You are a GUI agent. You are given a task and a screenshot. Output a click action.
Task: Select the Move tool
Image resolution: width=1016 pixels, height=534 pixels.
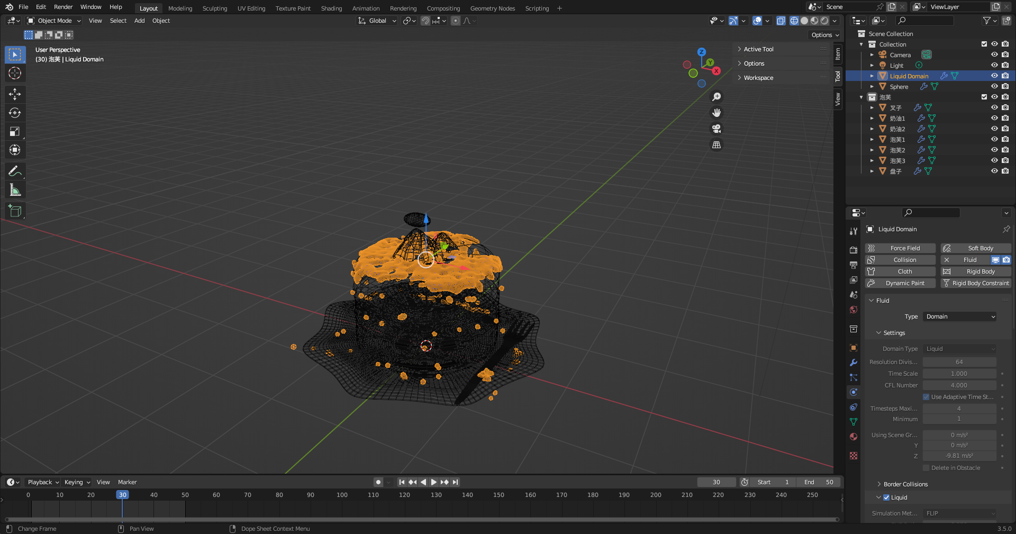click(15, 94)
